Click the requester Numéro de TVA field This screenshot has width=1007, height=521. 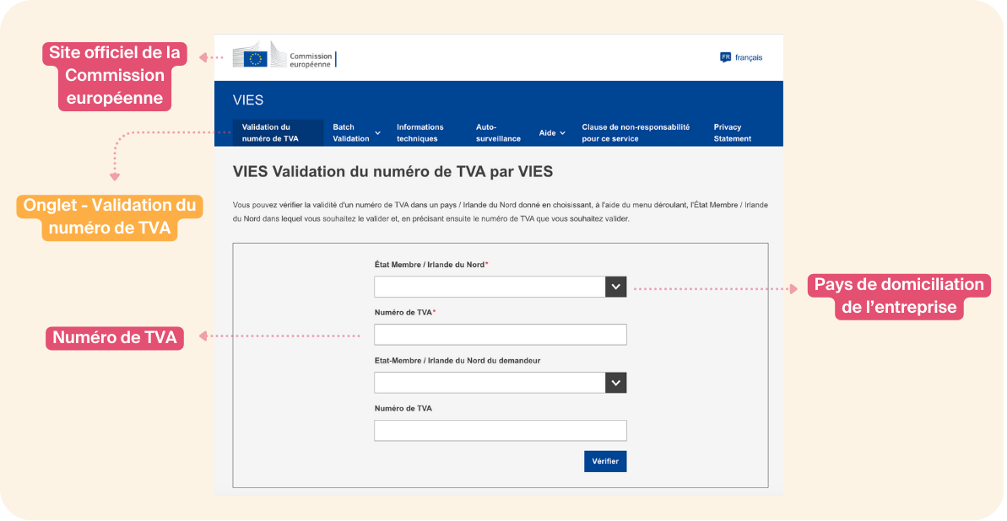[x=501, y=431]
